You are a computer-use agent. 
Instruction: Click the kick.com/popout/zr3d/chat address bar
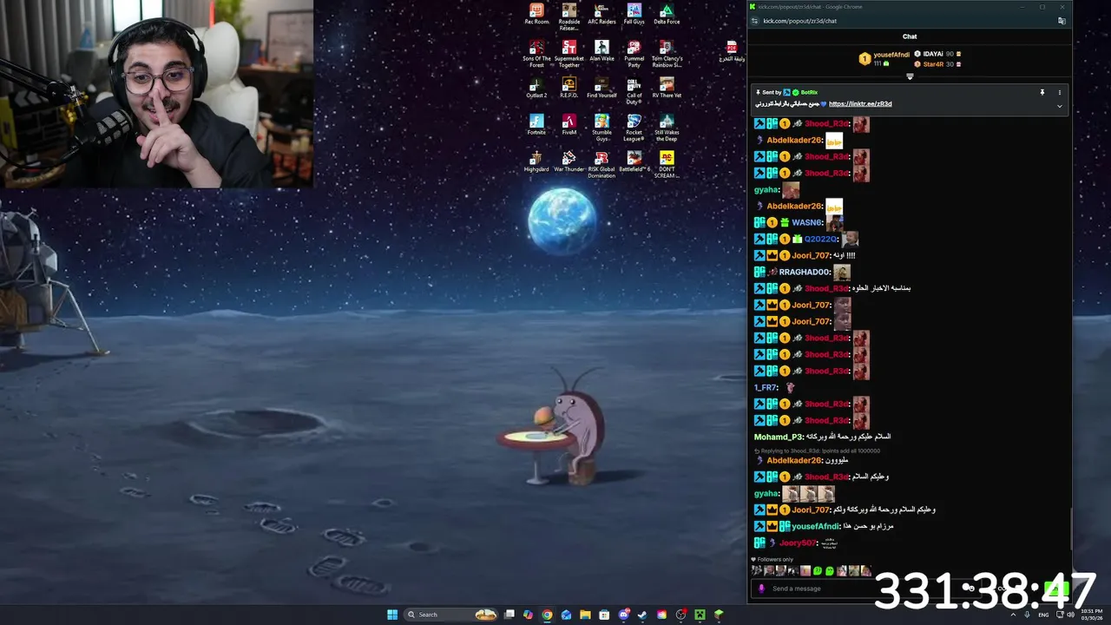click(799, 21)
